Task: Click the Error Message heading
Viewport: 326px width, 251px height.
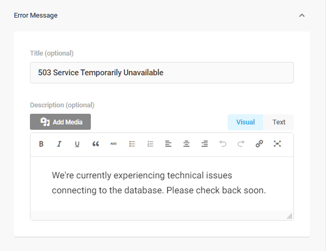Action: click(36, 15)
